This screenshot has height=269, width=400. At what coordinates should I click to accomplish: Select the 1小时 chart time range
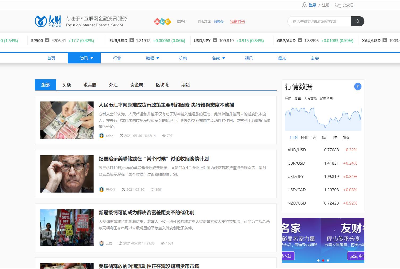point(293,138)
